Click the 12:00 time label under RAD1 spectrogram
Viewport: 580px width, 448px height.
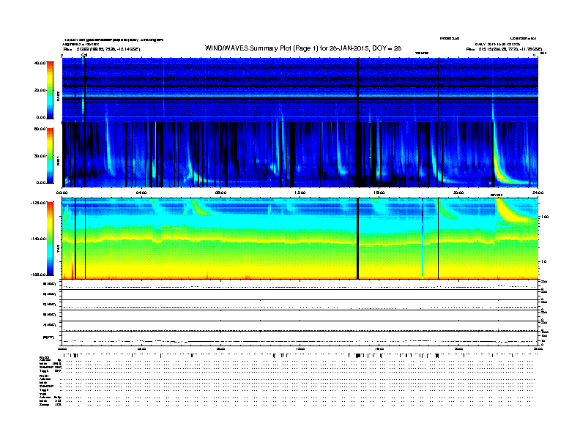300,193
